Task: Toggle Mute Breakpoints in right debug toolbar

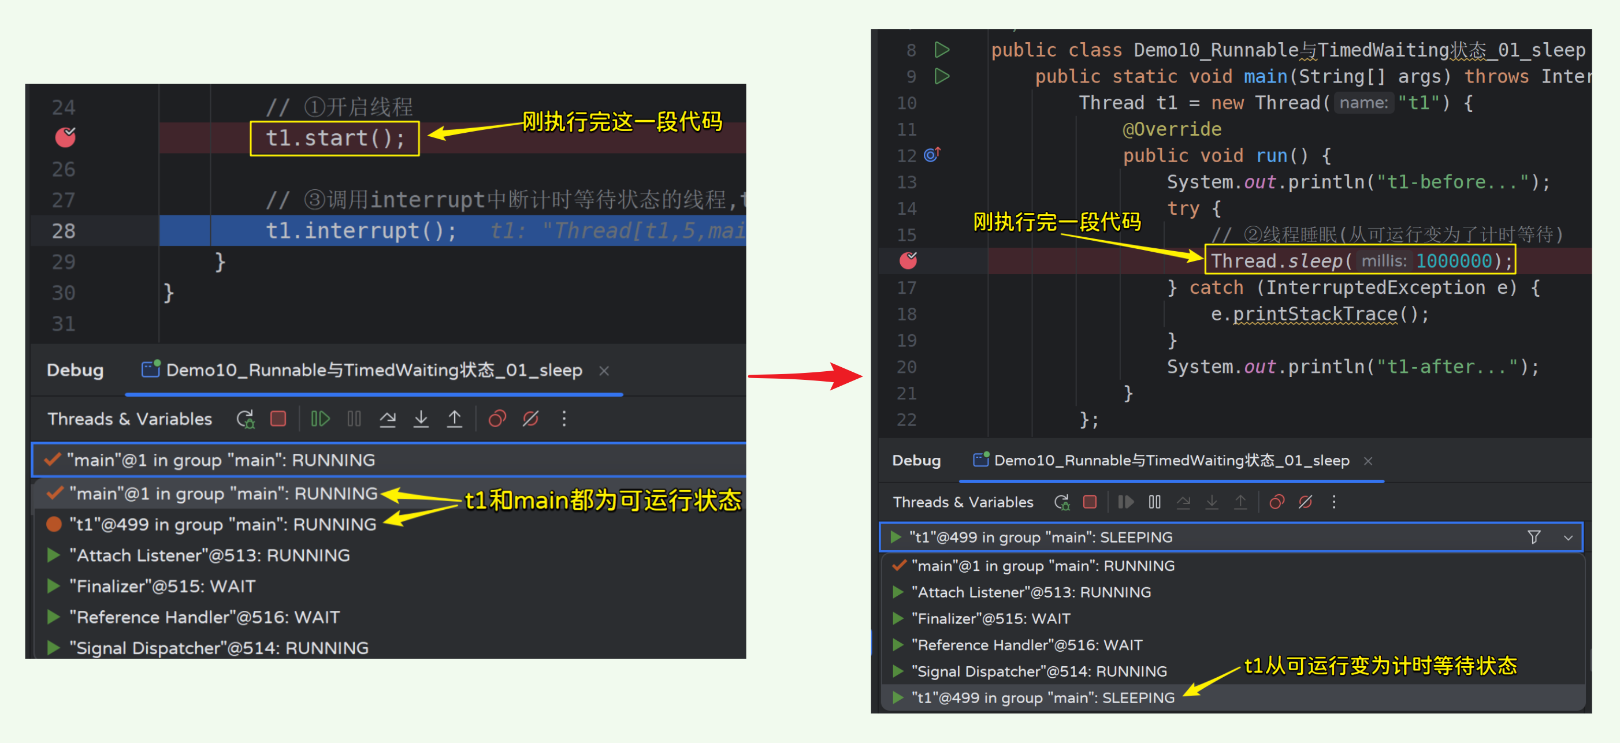Action: click(1305, 502)
